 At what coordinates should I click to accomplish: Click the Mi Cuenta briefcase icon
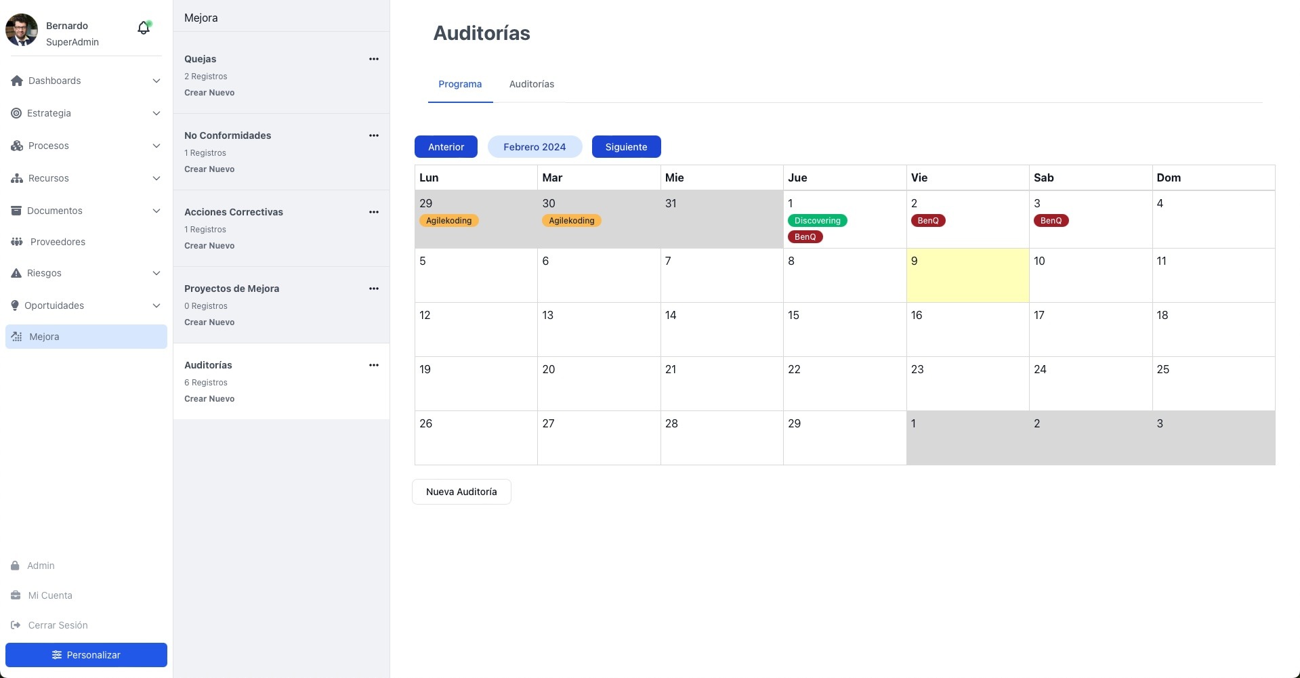16,595
